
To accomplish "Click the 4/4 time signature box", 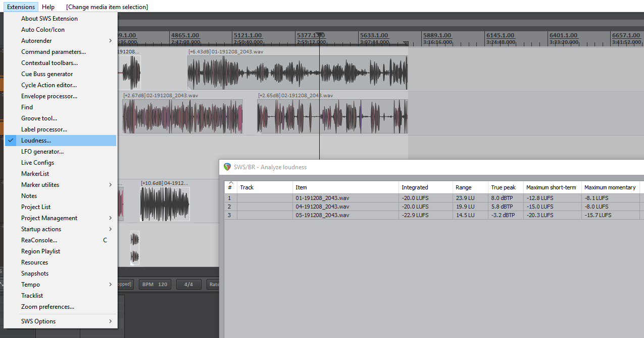I will click(x=188, y=285).
